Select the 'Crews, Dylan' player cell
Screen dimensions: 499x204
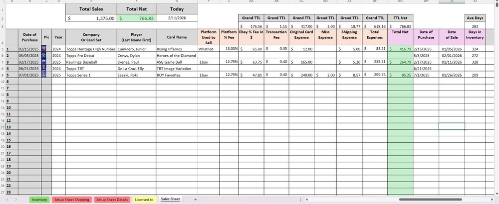(x=137, y=56)
